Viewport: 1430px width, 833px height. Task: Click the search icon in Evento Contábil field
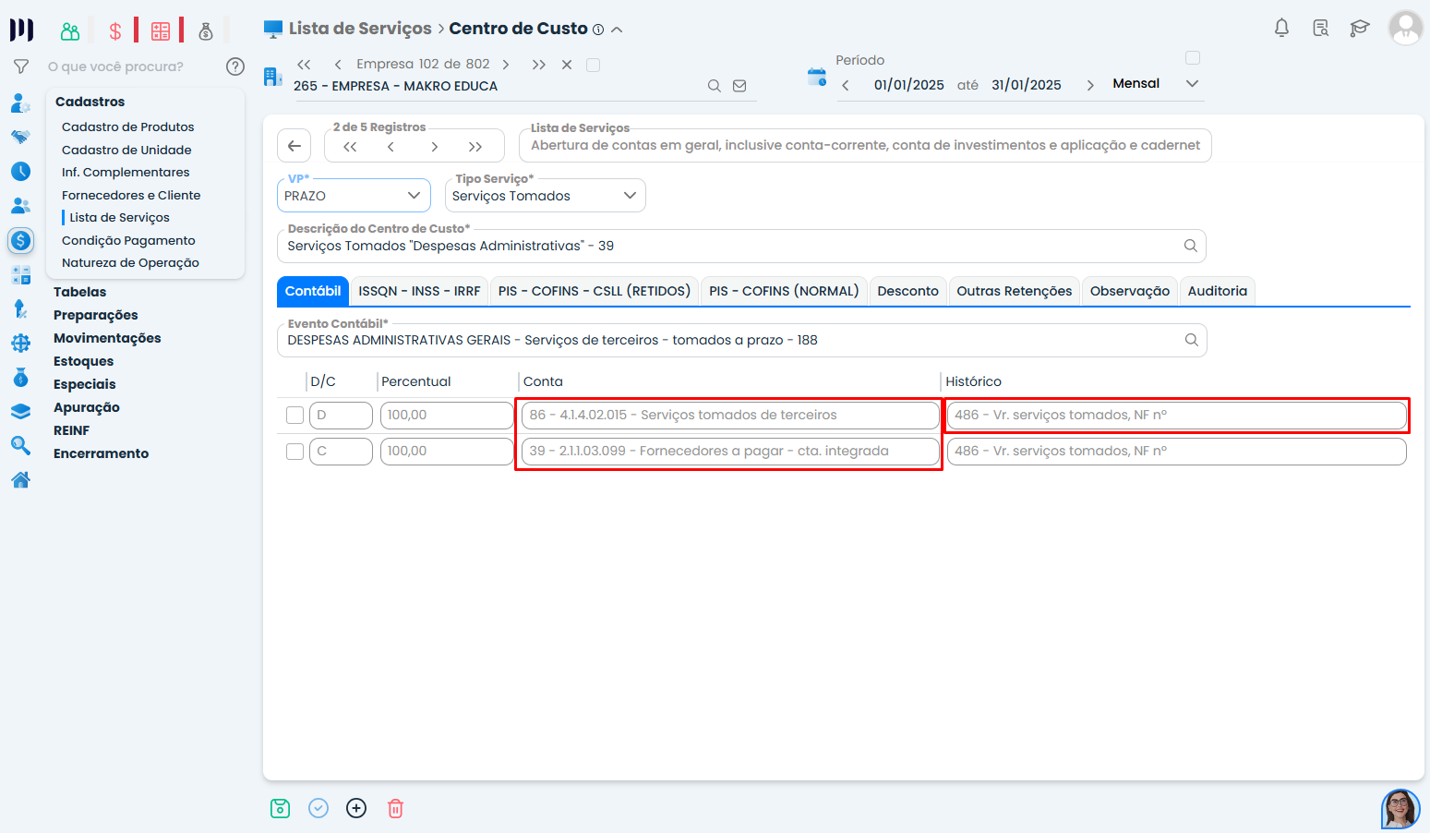pos(1191,340)
